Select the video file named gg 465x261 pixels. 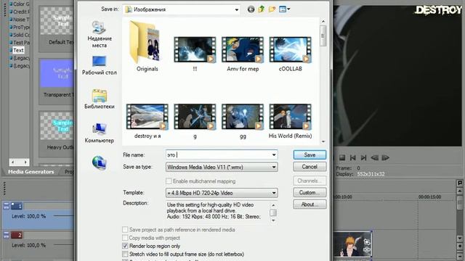pyautogui.click(x=243, y=121)
